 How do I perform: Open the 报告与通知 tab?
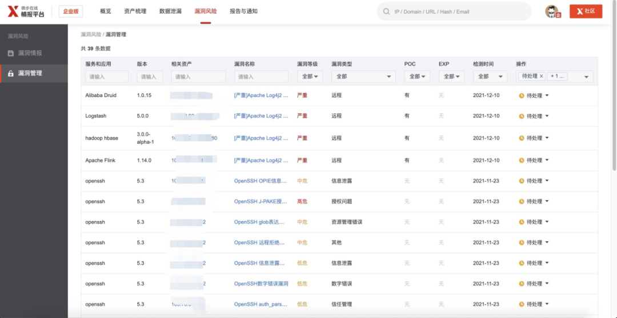click(x=243, y=11)
